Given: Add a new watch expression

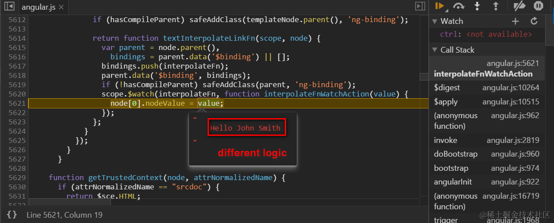Looking at the screenshot, I should pyautogui.click(x=515, y=21).
